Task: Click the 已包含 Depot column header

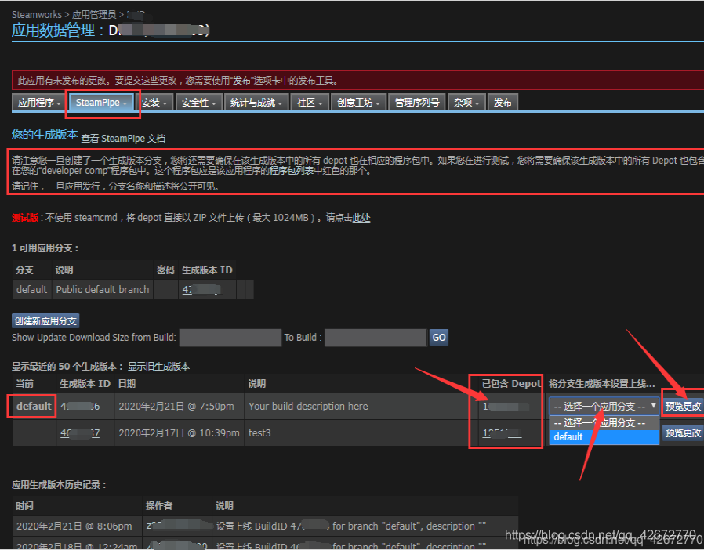Action: 511,384
